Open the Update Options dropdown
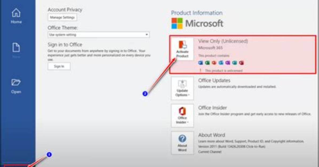 [x=182, y=89]
